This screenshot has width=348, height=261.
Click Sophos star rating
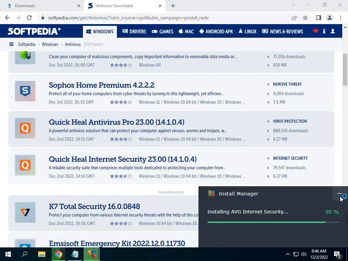121,102
